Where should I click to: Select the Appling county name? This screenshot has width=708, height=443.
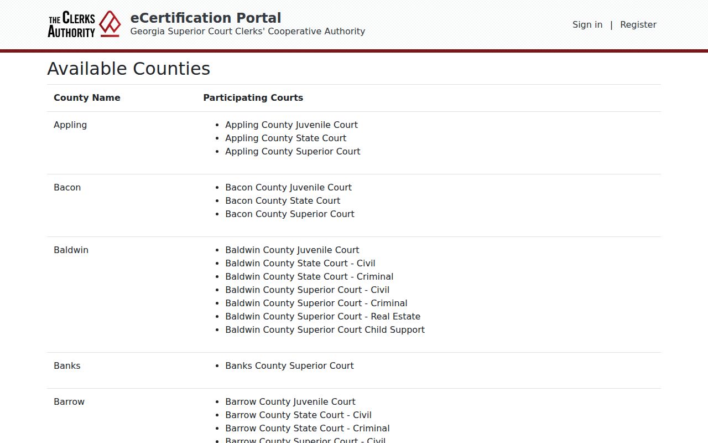tap(70, 125)
